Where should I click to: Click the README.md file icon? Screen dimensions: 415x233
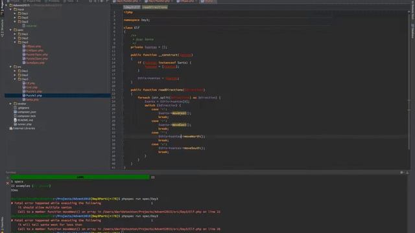[x=16, y=120]
